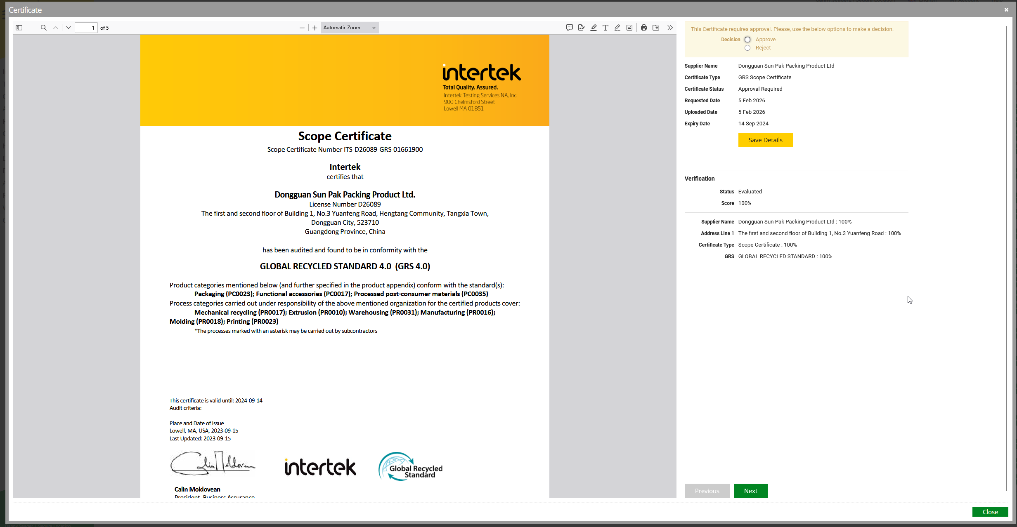Viewport: 1017px width, 527px height.
Task: Select the comment annotation tool
Action: 569,28
